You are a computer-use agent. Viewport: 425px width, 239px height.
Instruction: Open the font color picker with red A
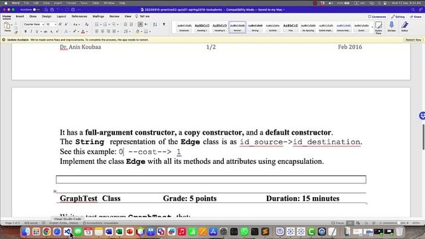tap(83, 32)
